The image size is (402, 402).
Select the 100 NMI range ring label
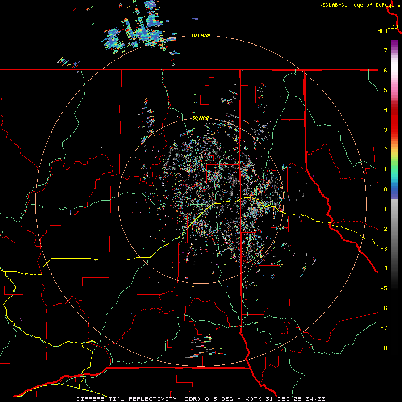(201, 35)
